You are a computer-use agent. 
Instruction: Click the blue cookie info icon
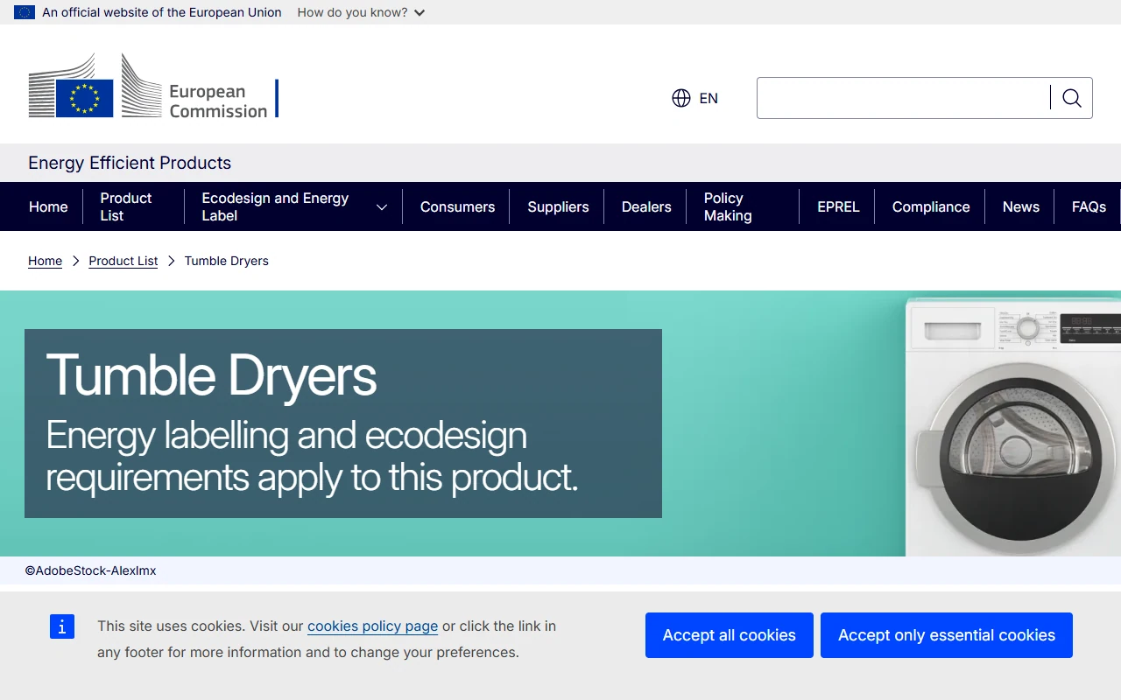(x=62, y=626)
